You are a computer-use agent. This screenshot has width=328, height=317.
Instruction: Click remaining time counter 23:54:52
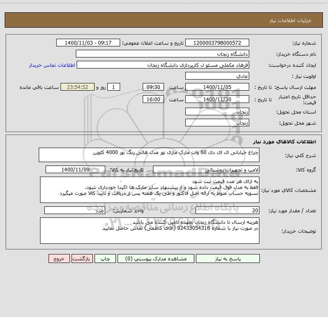tap(78, 87)
